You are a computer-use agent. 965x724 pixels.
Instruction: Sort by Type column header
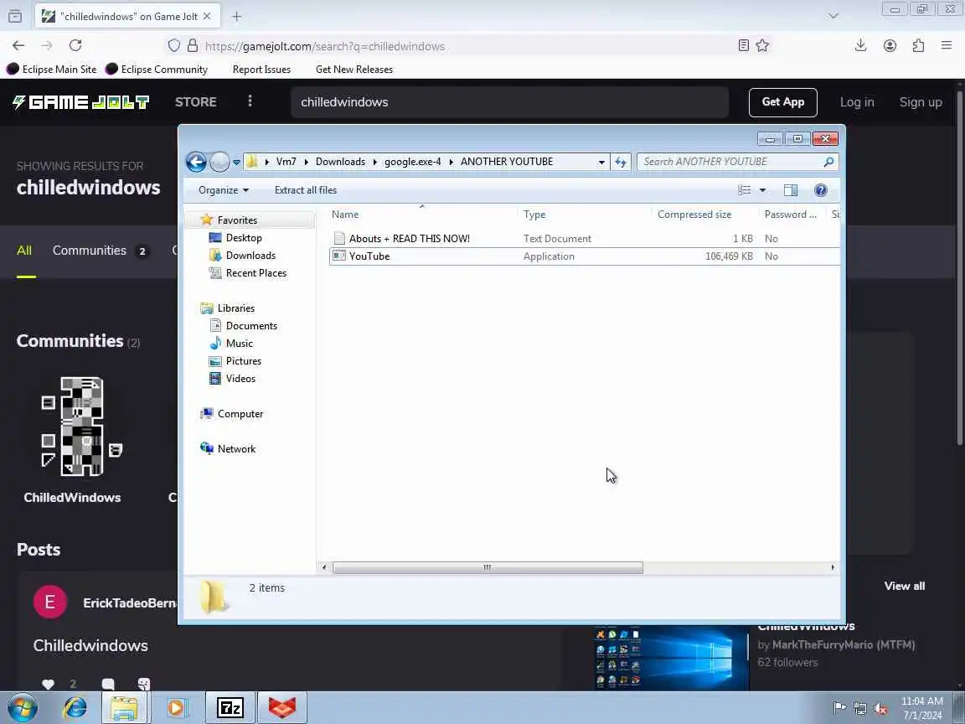pos(534,215)
